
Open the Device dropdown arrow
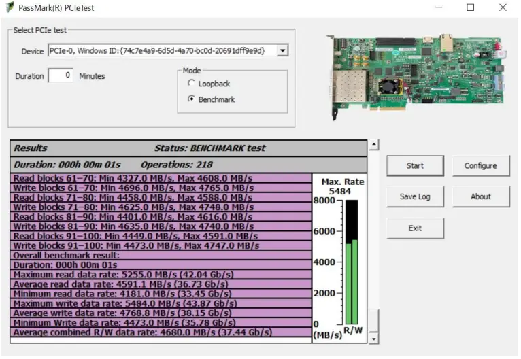click(x=282, y=51)
